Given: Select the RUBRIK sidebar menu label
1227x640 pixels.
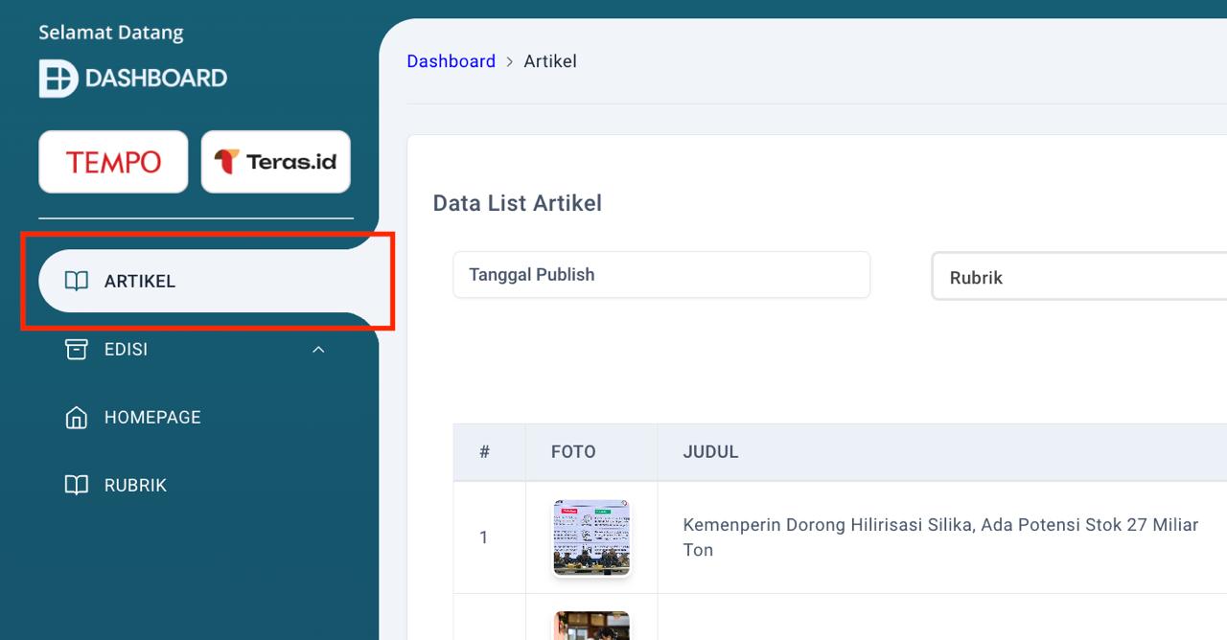Looking at the screenshot, I should [135, 485].
